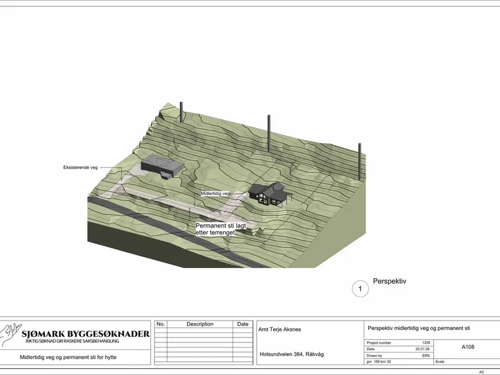Viewport: 500px width, 375px height.
Task: Click sheet title 'Perspektiv midlertidig veg og permanent sti'
Action: 419,328
